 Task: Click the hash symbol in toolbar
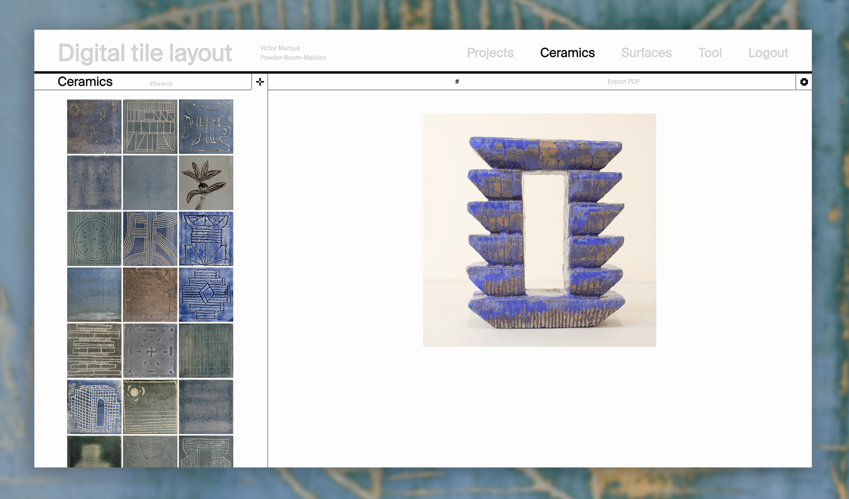(457, 82)
